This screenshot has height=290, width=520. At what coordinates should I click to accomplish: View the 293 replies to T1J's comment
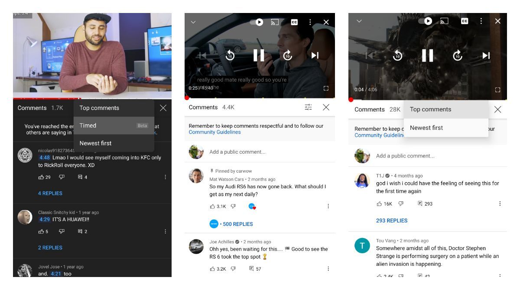click(x=392, y=220)
